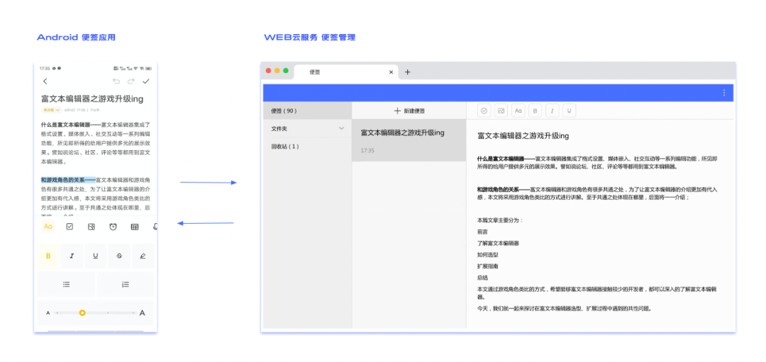766x362 pixels.
Task: Expand the 文件夹 folder chevron
Action: pos(341,128)
